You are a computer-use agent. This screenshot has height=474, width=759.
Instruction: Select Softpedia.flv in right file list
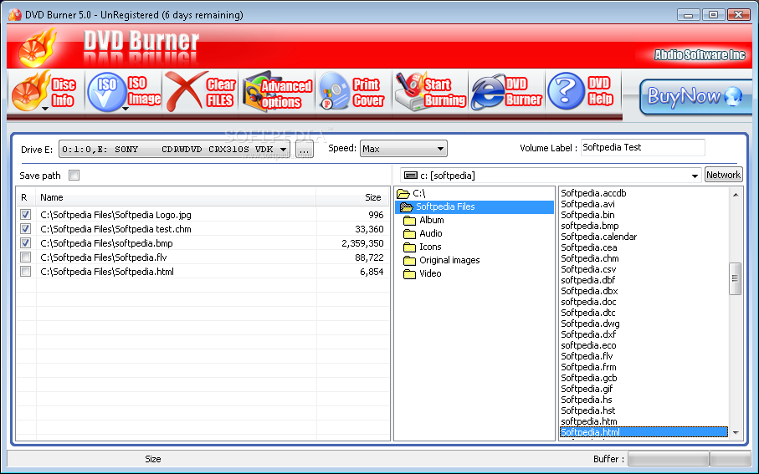point(587,356)
